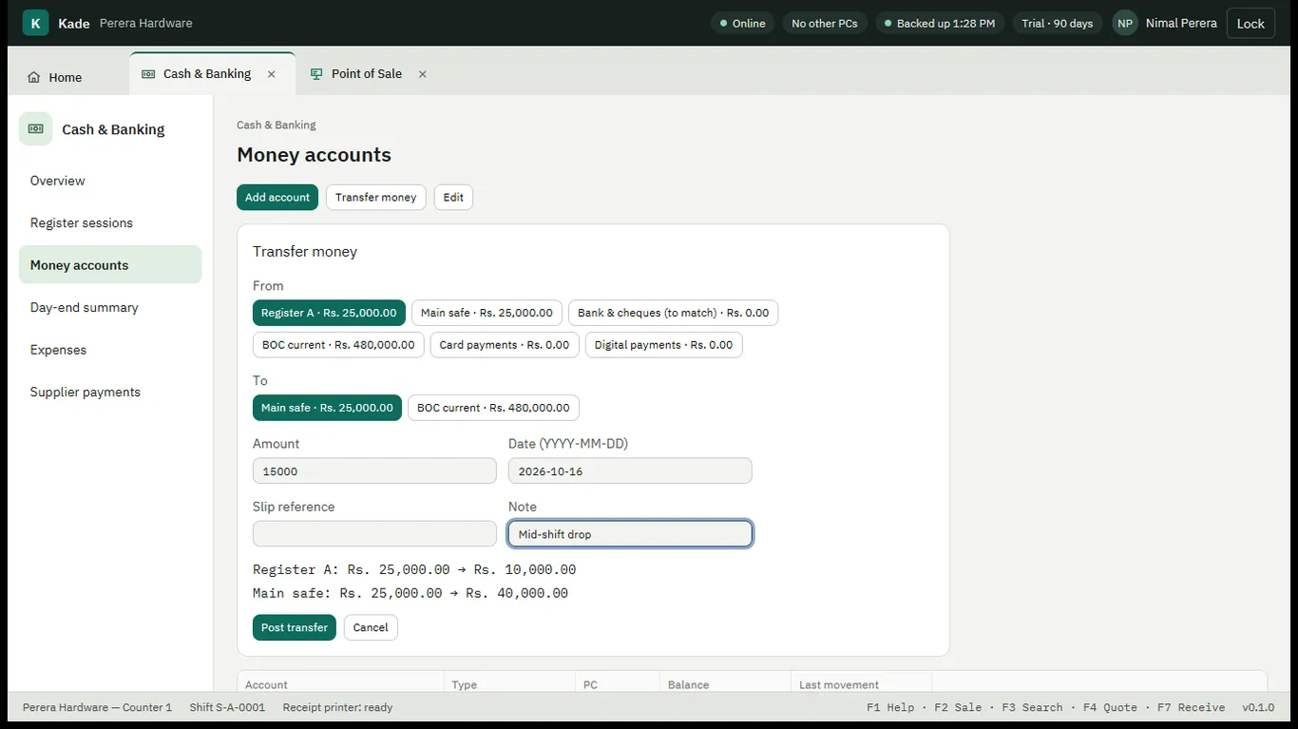Choose Bank & cheques (to match) as source
Screen dimensions: 1298x729
pos(673,313)
